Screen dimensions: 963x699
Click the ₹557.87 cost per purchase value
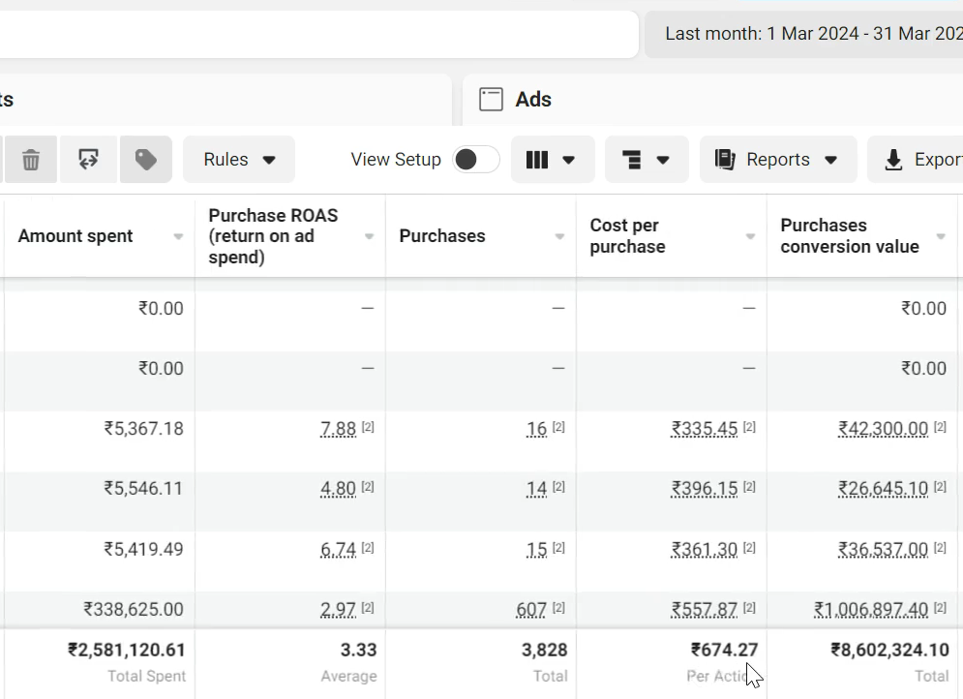coord(704,610)
